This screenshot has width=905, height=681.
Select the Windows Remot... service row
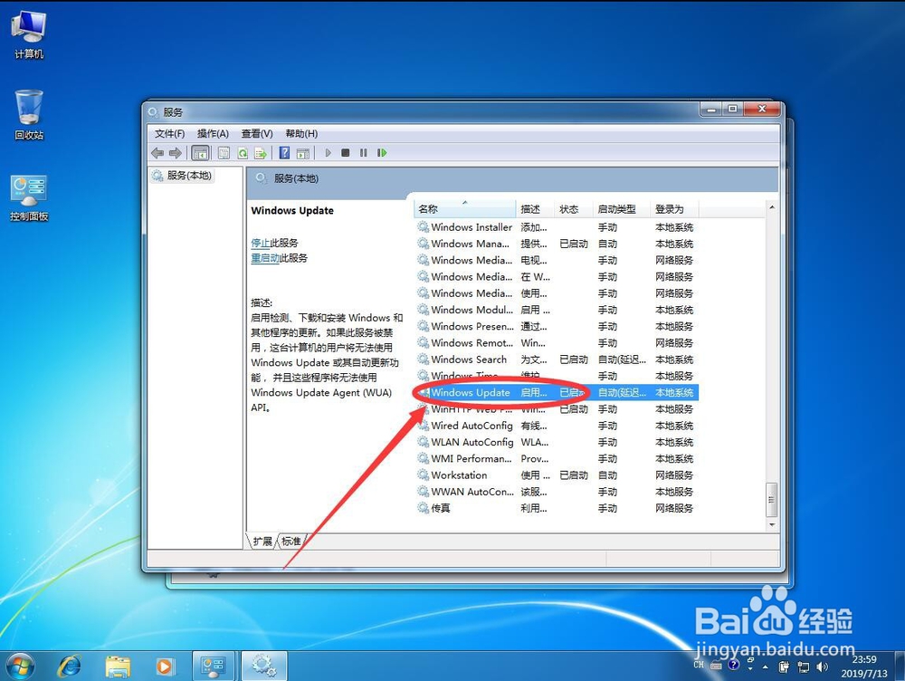pyautogui.click(x=557, y=343)
